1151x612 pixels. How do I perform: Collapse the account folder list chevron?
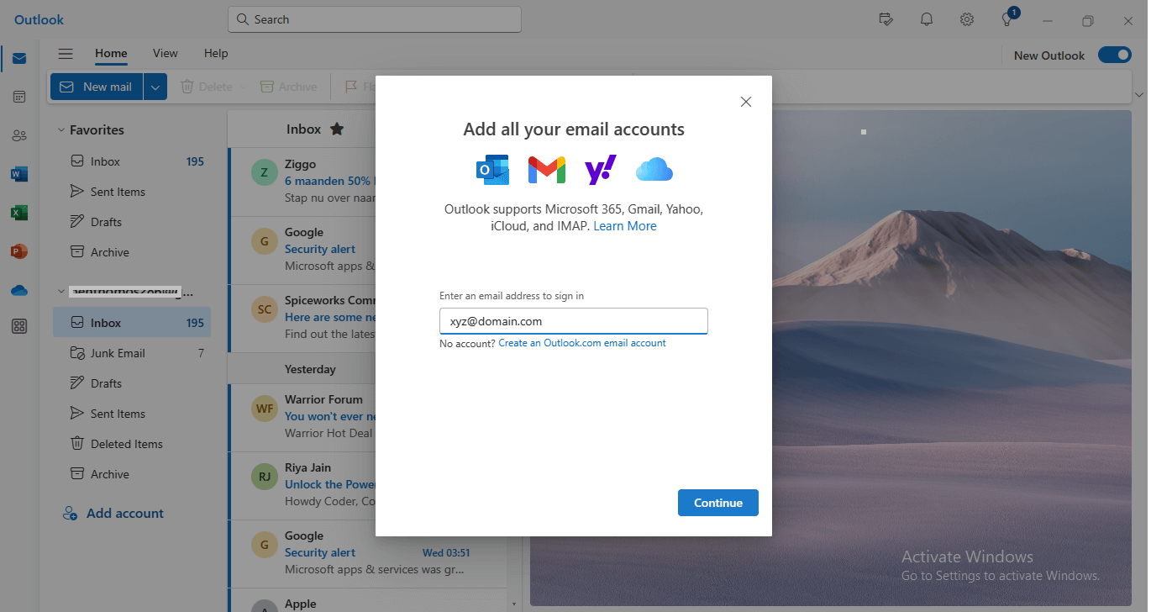click(x=60, y=292)
